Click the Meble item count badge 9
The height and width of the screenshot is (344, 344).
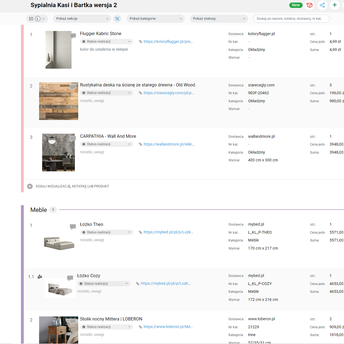53,210
